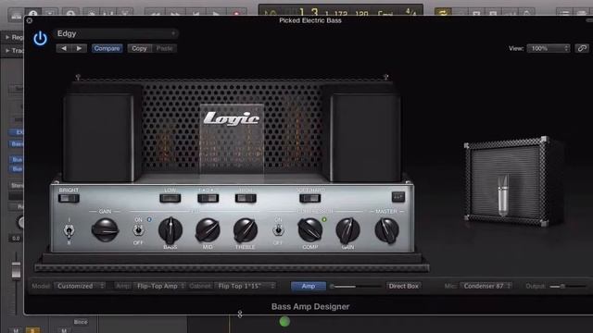Click the Direct Box button
Screen dimensions: 593x333
click(x=404, y=286)
